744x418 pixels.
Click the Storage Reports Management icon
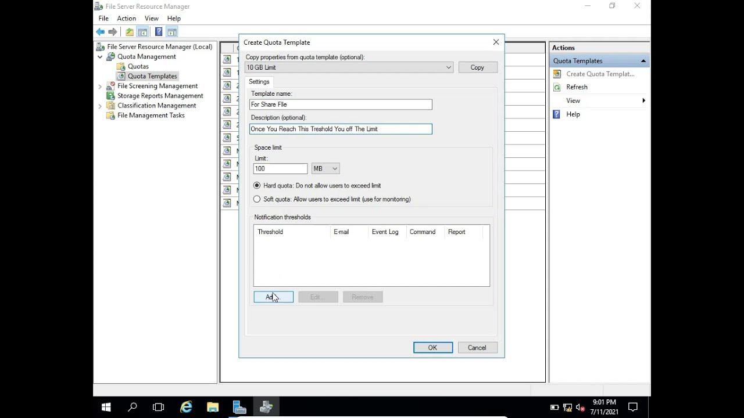(x=110, y=96)
